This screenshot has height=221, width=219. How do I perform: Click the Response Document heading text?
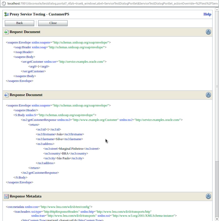(26, 95)
